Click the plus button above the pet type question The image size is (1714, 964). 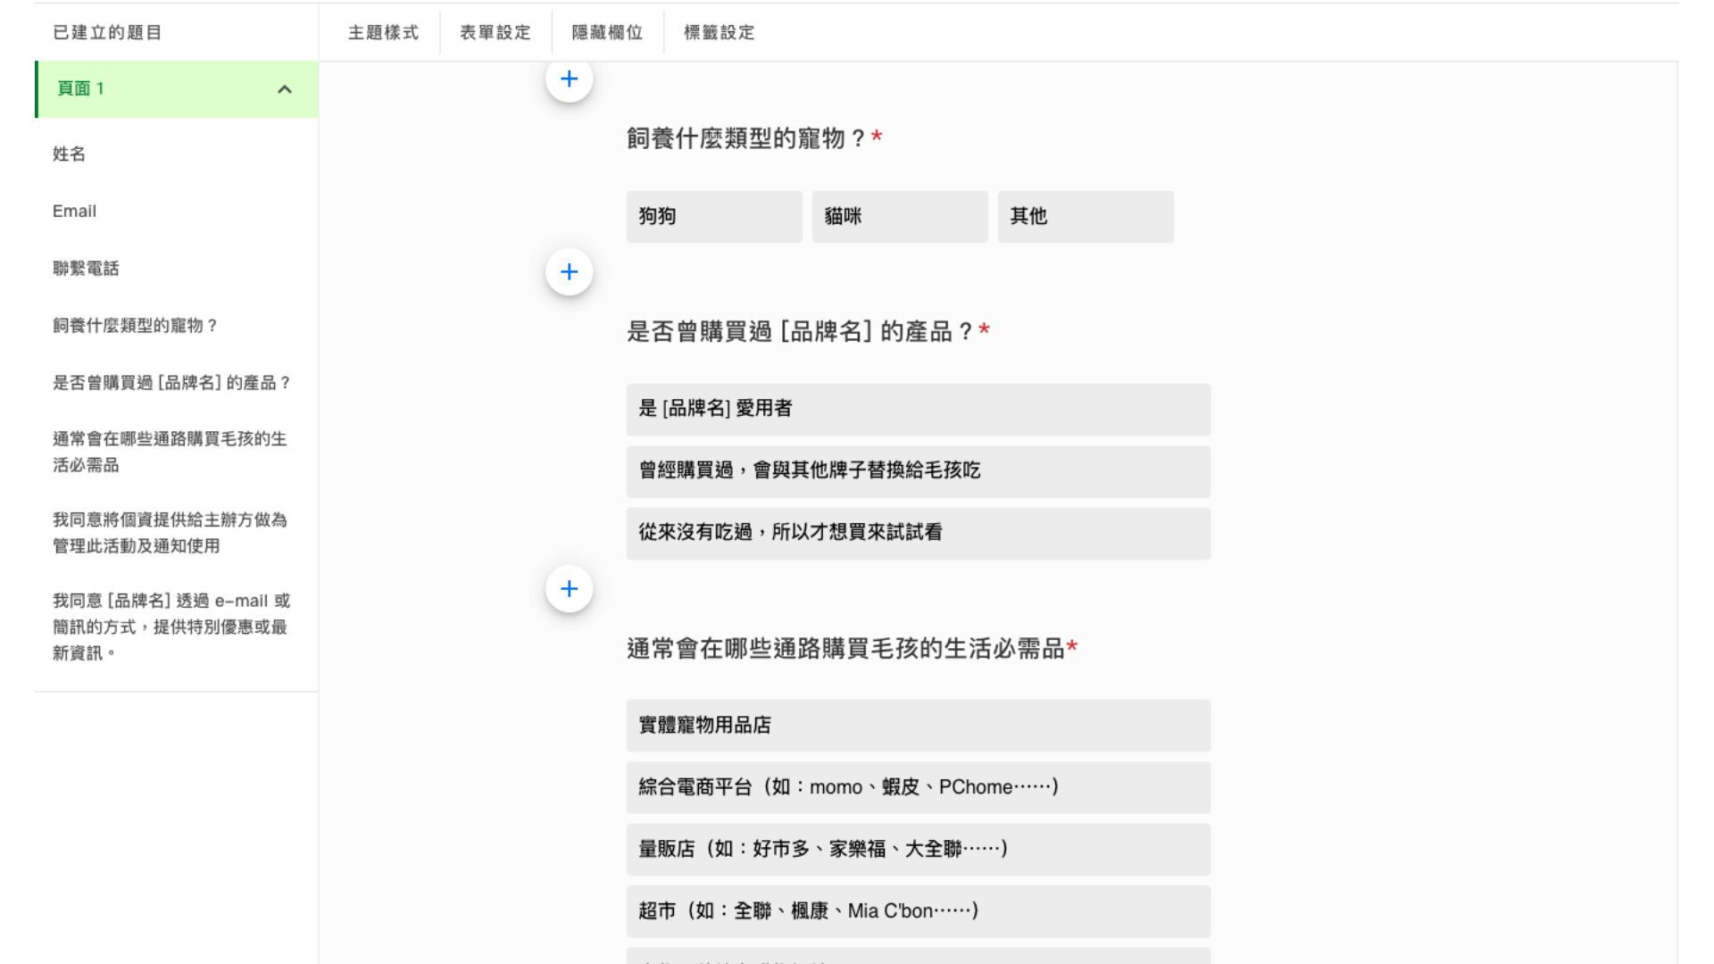click(x=569, y=79)
